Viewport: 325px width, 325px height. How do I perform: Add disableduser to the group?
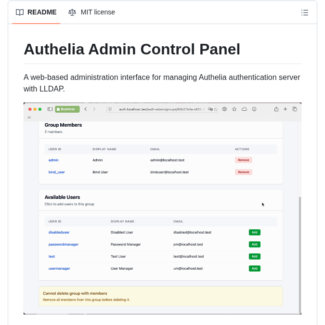(255, 233)
